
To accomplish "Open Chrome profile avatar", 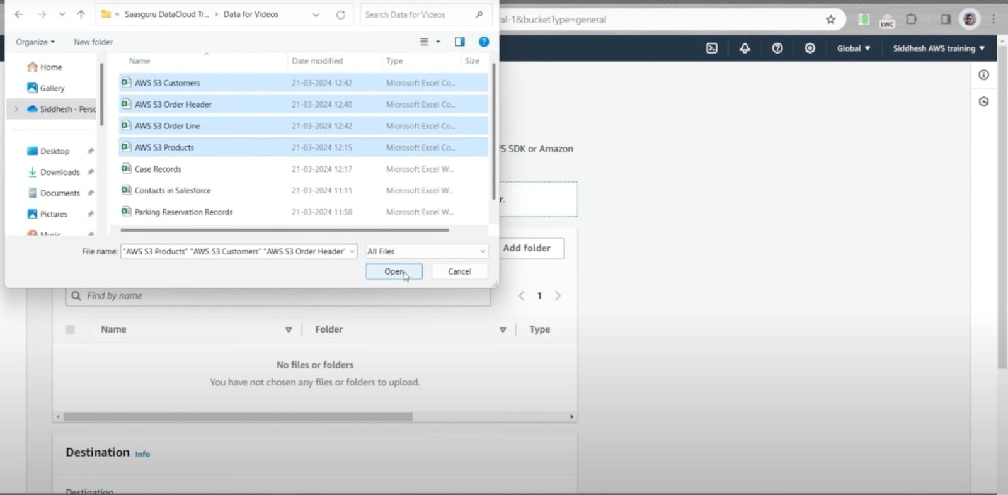I will pyautogui.click(x=970, y=20).
